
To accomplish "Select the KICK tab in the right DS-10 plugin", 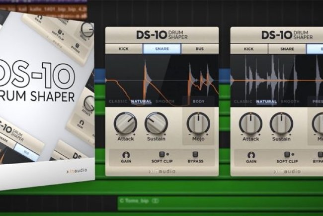I will tap(249, 49).
